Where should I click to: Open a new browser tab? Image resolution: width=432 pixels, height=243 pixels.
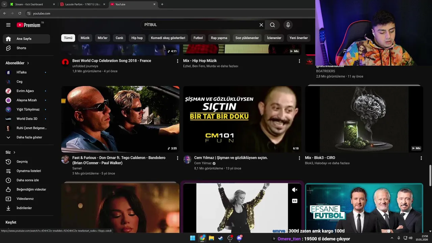tap(162, 4)
